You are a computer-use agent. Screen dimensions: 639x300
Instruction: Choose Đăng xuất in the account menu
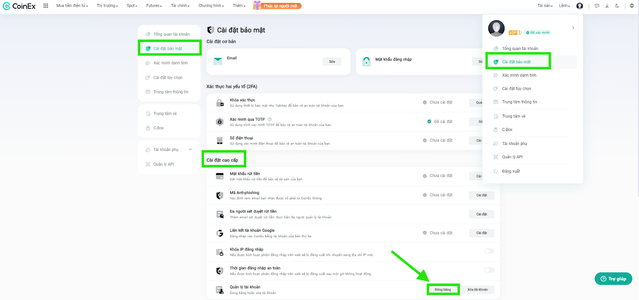tap(511, 171)
